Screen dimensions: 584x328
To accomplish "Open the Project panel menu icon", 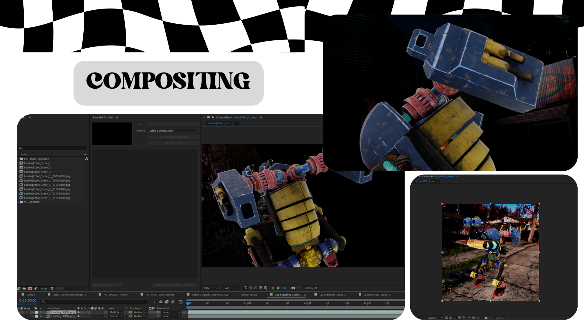I will (x=30, y=118).
